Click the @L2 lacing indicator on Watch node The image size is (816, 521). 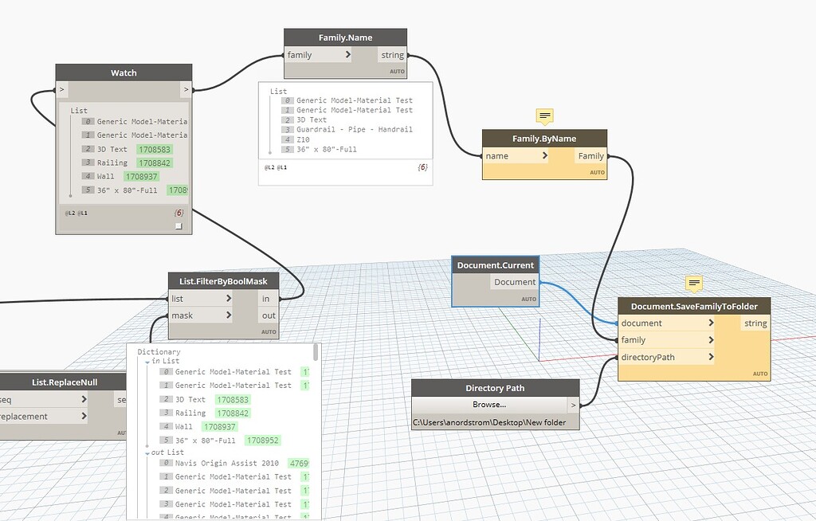click(x=69, y=213)
